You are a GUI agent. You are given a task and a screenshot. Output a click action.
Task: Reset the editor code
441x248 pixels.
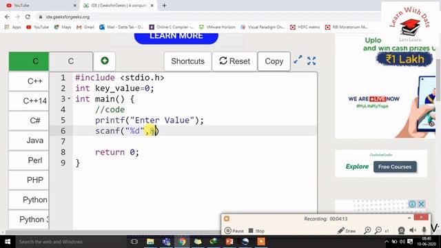(x=234, y=61)
